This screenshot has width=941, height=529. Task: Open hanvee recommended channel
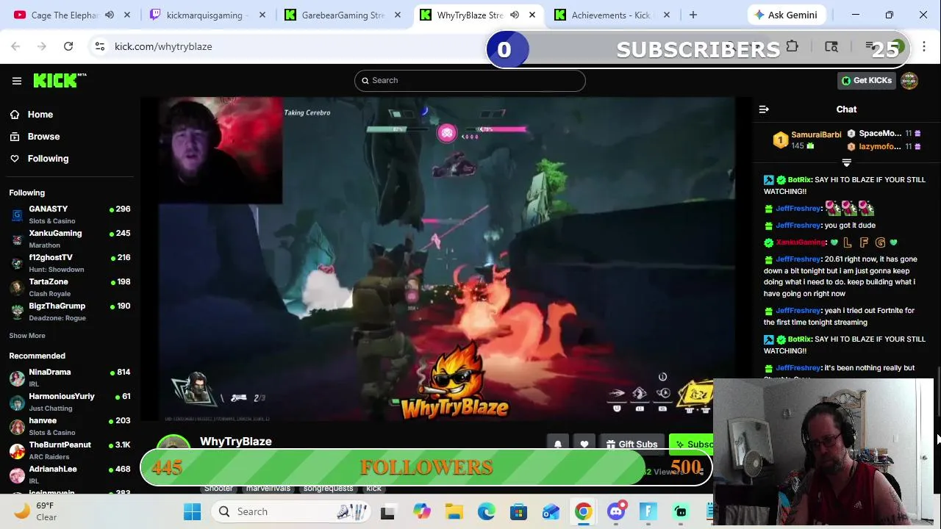click(x=71, y=426)
